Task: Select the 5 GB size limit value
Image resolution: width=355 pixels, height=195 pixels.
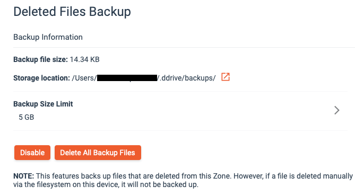Action: coord(26,117)
